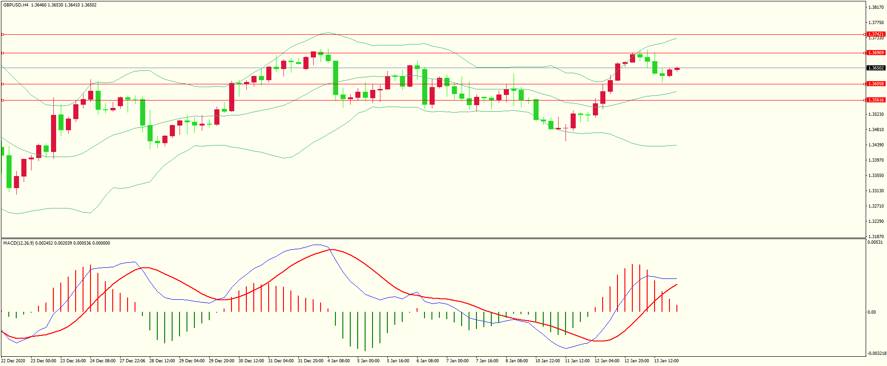Click the MACD 0.00 zero-level scale label
887x366 pixels.
click(872, 312)
